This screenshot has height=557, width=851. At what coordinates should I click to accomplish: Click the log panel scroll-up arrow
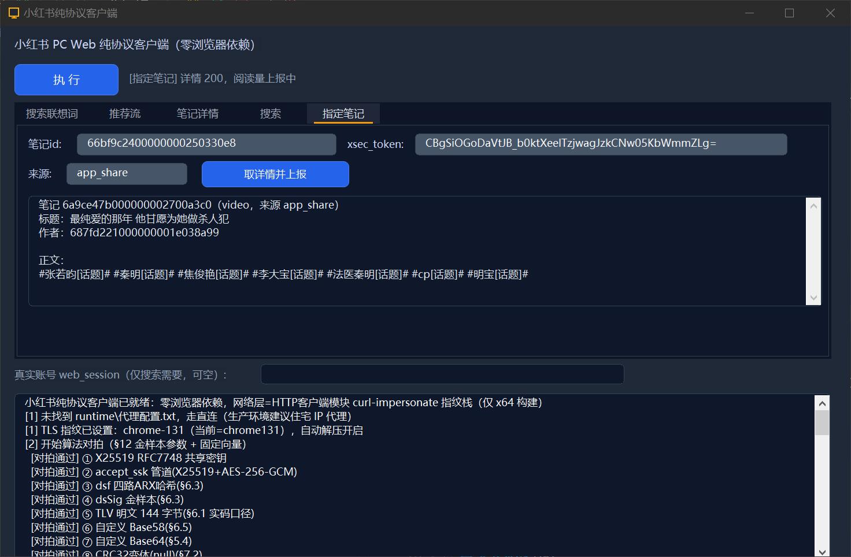tap(822, 403)
